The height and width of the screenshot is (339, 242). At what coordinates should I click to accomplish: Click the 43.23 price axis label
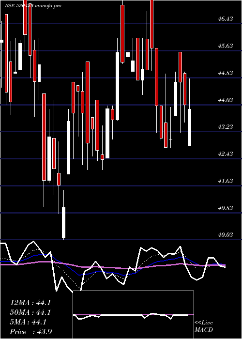pos(226,127)
